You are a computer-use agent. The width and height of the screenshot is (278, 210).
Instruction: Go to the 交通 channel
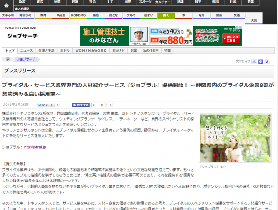[x=237, y=15]
